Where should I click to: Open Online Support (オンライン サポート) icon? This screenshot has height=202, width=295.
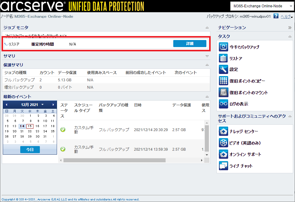click(223, 154)
